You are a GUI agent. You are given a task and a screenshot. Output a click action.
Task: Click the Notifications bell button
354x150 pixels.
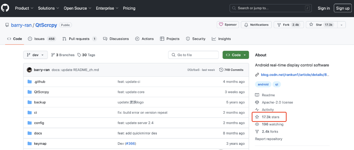pos(257,24)
